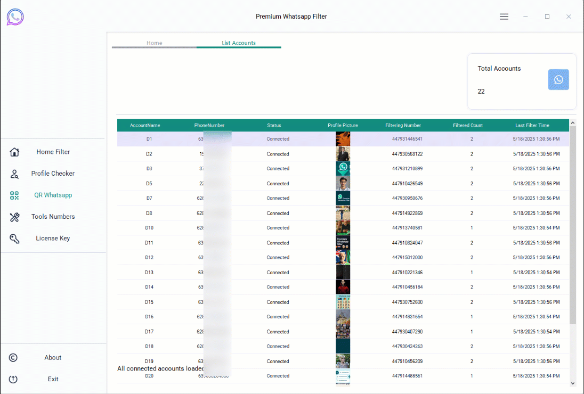Switch to the List Accounts tab

click(239, 43)
